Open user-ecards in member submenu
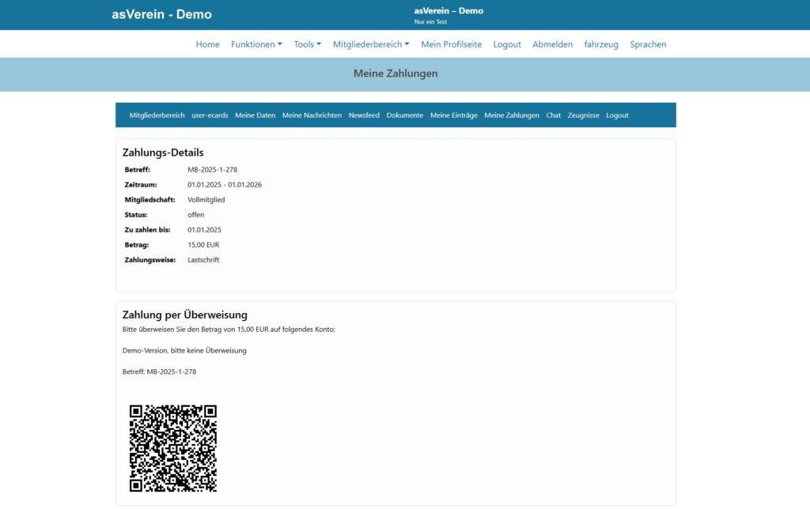 coord(210,115)
